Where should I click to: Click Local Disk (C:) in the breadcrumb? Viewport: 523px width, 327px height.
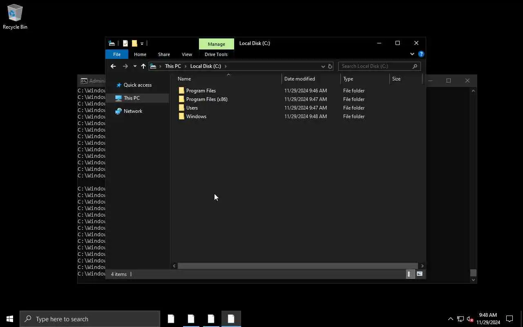(x=206, y=66)
